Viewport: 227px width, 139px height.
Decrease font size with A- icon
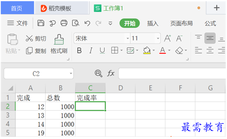179,38
